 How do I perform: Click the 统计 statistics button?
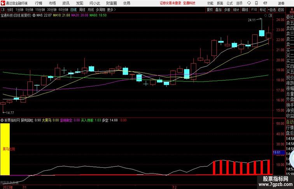tap(236, 10)
